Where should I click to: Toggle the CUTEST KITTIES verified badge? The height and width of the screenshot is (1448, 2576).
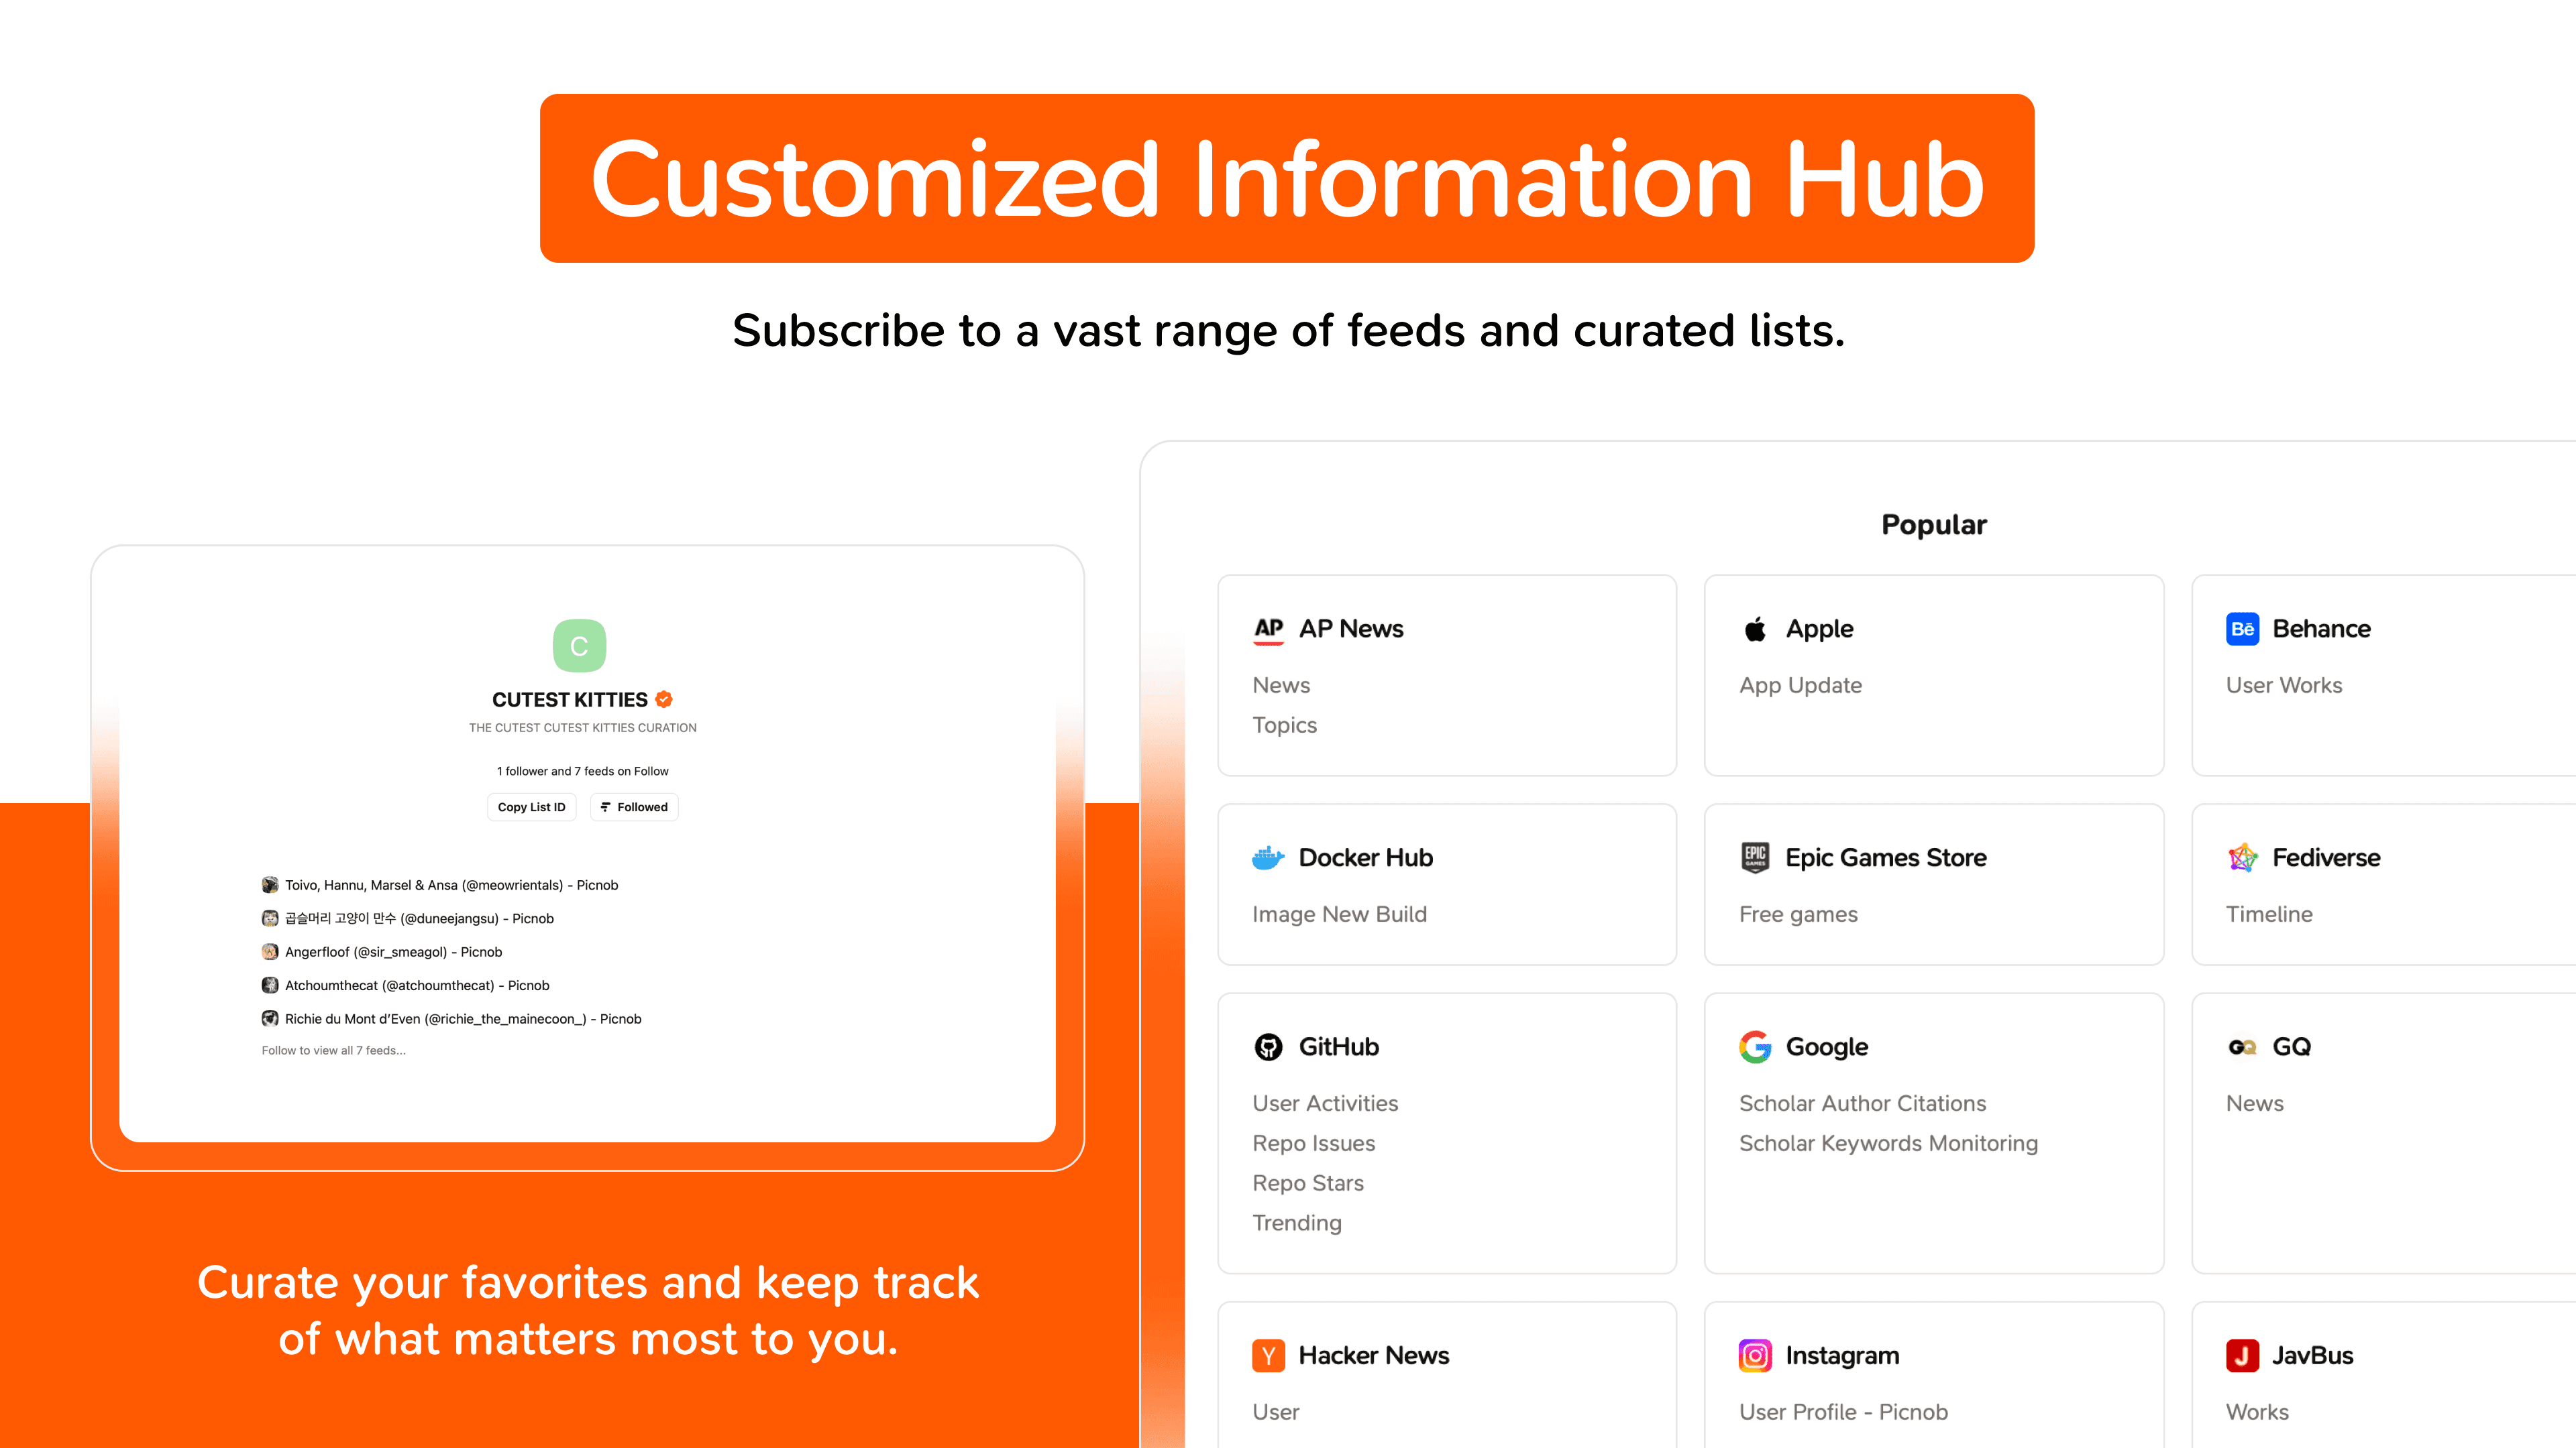coord(667,699)
